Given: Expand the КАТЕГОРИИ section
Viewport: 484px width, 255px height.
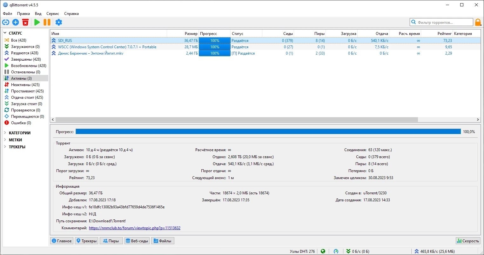Looking at the screenshot, I should pyautogui.click(x=5, y=133).
